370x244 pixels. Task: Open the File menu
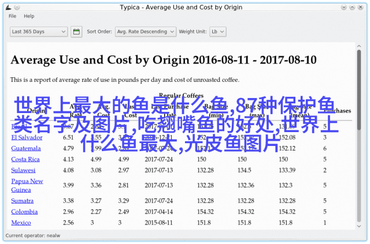point(12,16)
